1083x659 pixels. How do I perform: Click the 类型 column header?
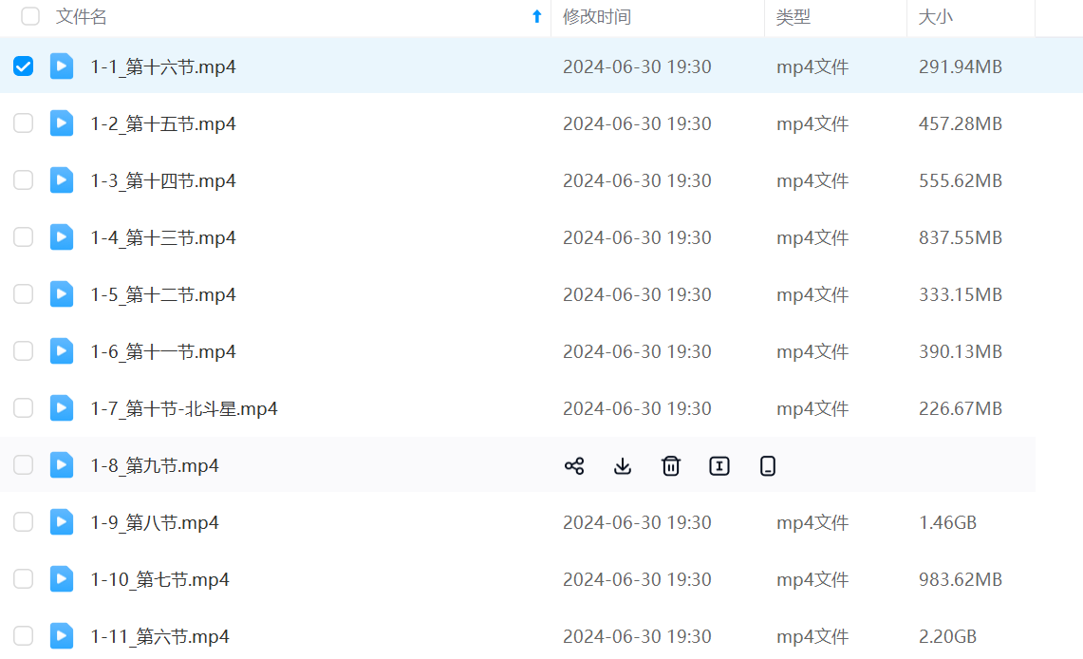coord(793,17)
